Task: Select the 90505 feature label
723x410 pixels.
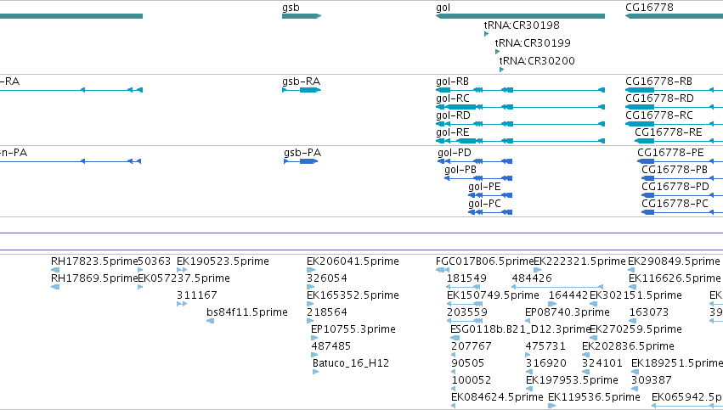Action: pyautogui.click(x=467, y=364)
